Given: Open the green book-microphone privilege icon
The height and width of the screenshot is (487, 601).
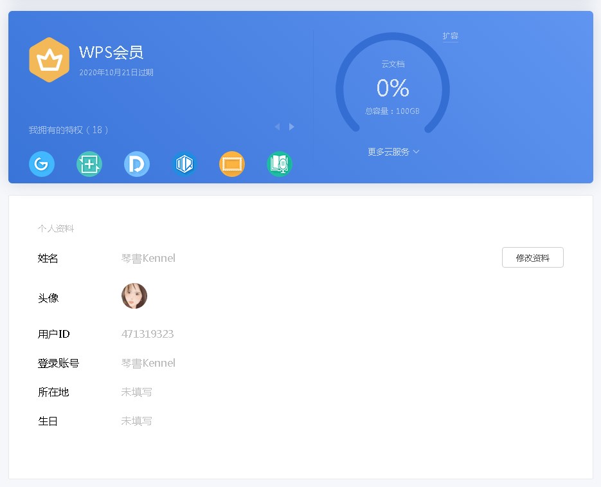Looking at the screenshot, I should (280, 164).
